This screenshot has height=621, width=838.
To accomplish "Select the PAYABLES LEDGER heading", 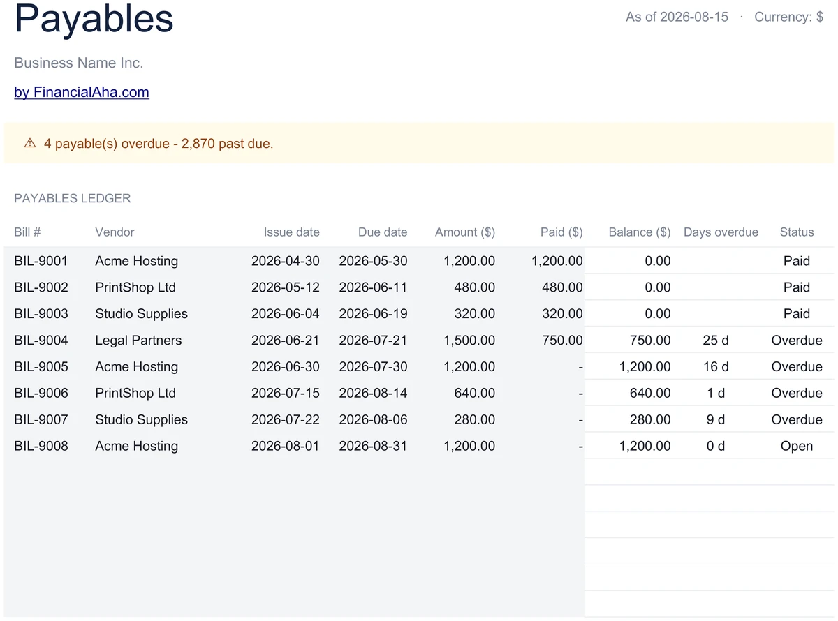I will [73, 198].
